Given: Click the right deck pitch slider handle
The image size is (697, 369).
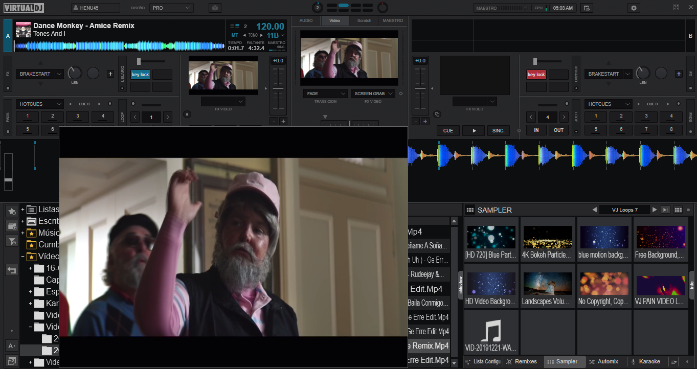Looking at the screenshot, I should click(x=419, y=89).
